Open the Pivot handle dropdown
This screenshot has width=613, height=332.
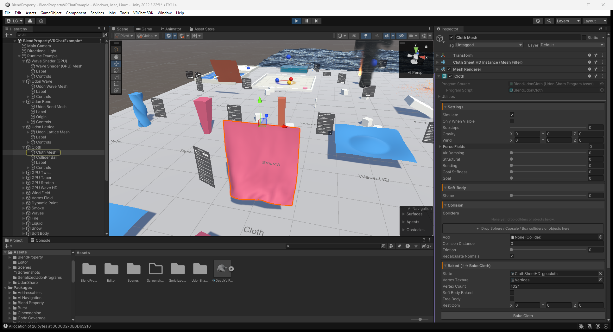click(124, 36)
